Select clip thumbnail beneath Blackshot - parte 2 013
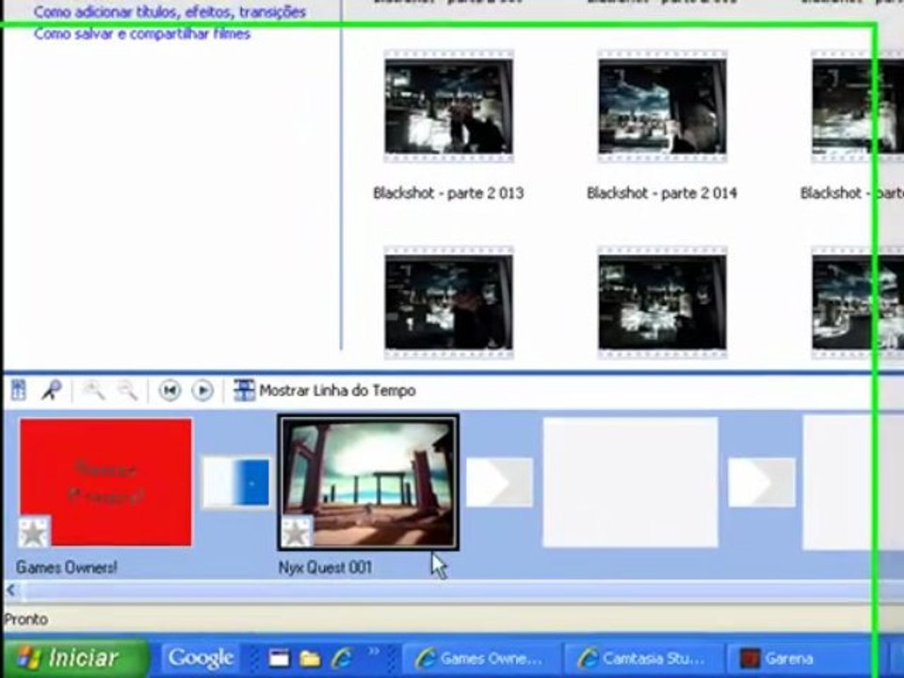The height and width of the screenshot is (678, 904). tap(448, 302)
